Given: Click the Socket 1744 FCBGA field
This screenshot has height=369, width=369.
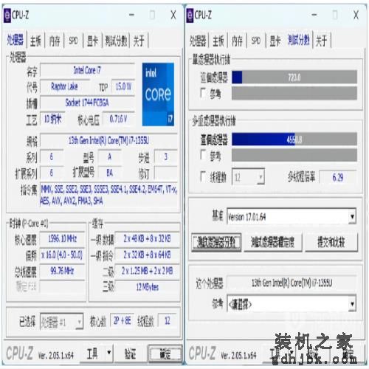Looking at the screenshot, I should 87,103.
